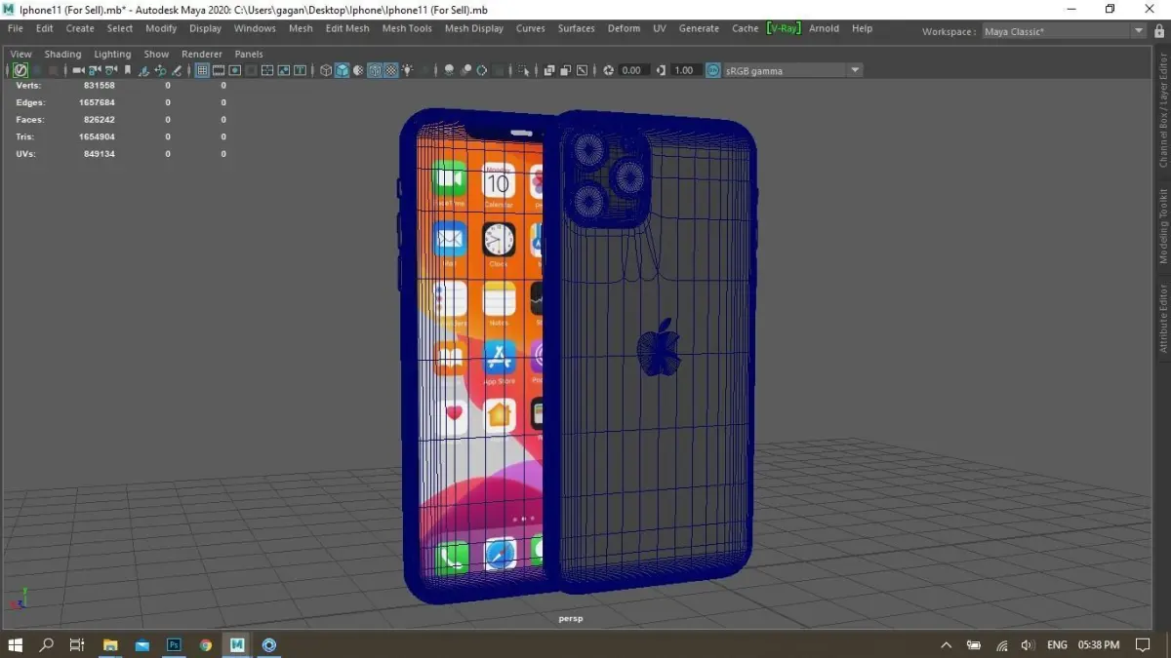Screen dimensions: 1171x658
Task: Open Chrome from the taskbar
Action: (205, 645)
